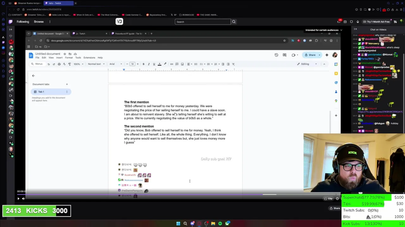405x227 pixels.
Task: Open the Edit menu in Docs
Action: pyautogui.click(x=44, y=58)
